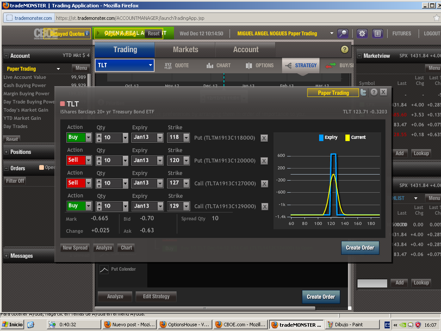Remove the Put 120 leg
The width and height of the screenshot is (441, 331).
click(x=264, y=161)
